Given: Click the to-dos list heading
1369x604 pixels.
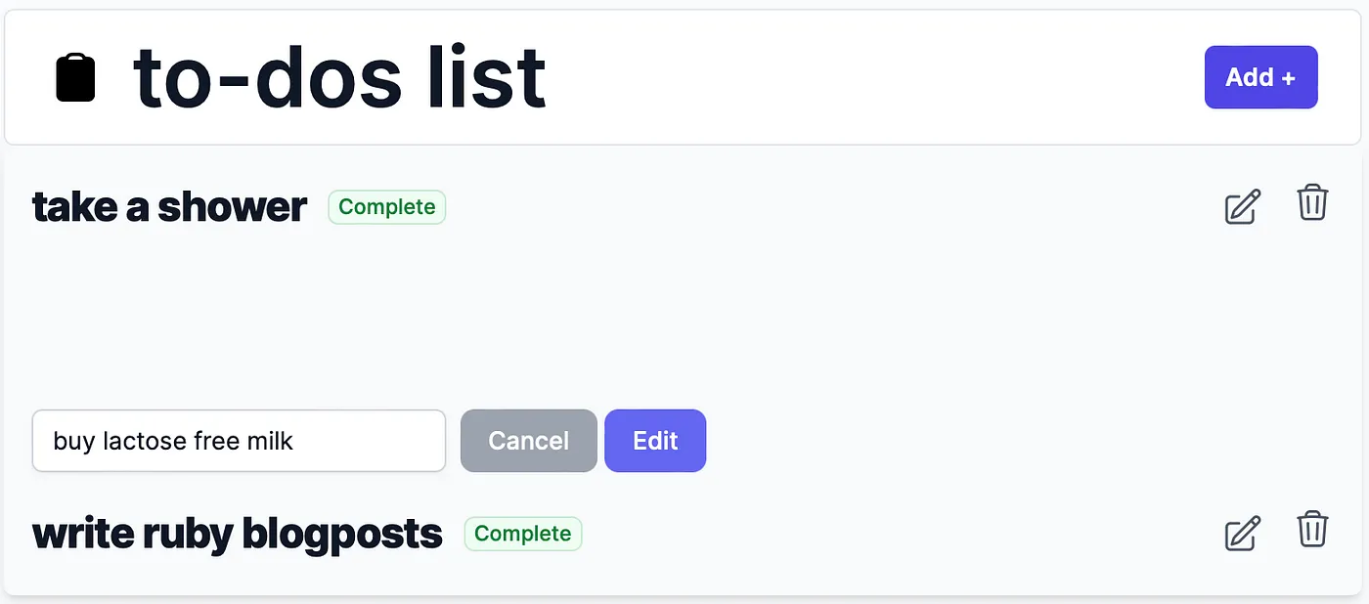Looking at the screenshot, I should 339,77.
